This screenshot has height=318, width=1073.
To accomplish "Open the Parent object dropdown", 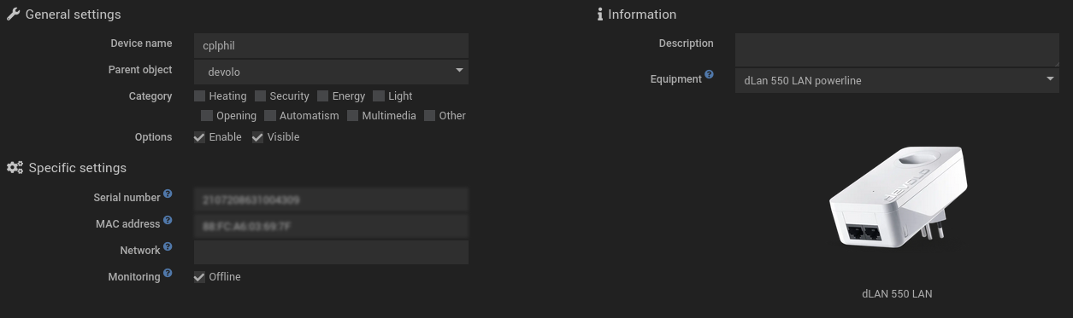I will (x=331, y=72).
